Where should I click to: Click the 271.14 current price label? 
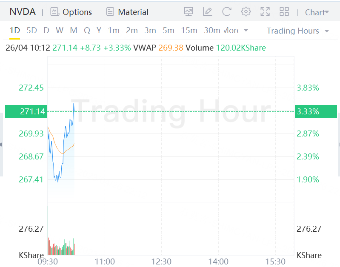(32, 111)
